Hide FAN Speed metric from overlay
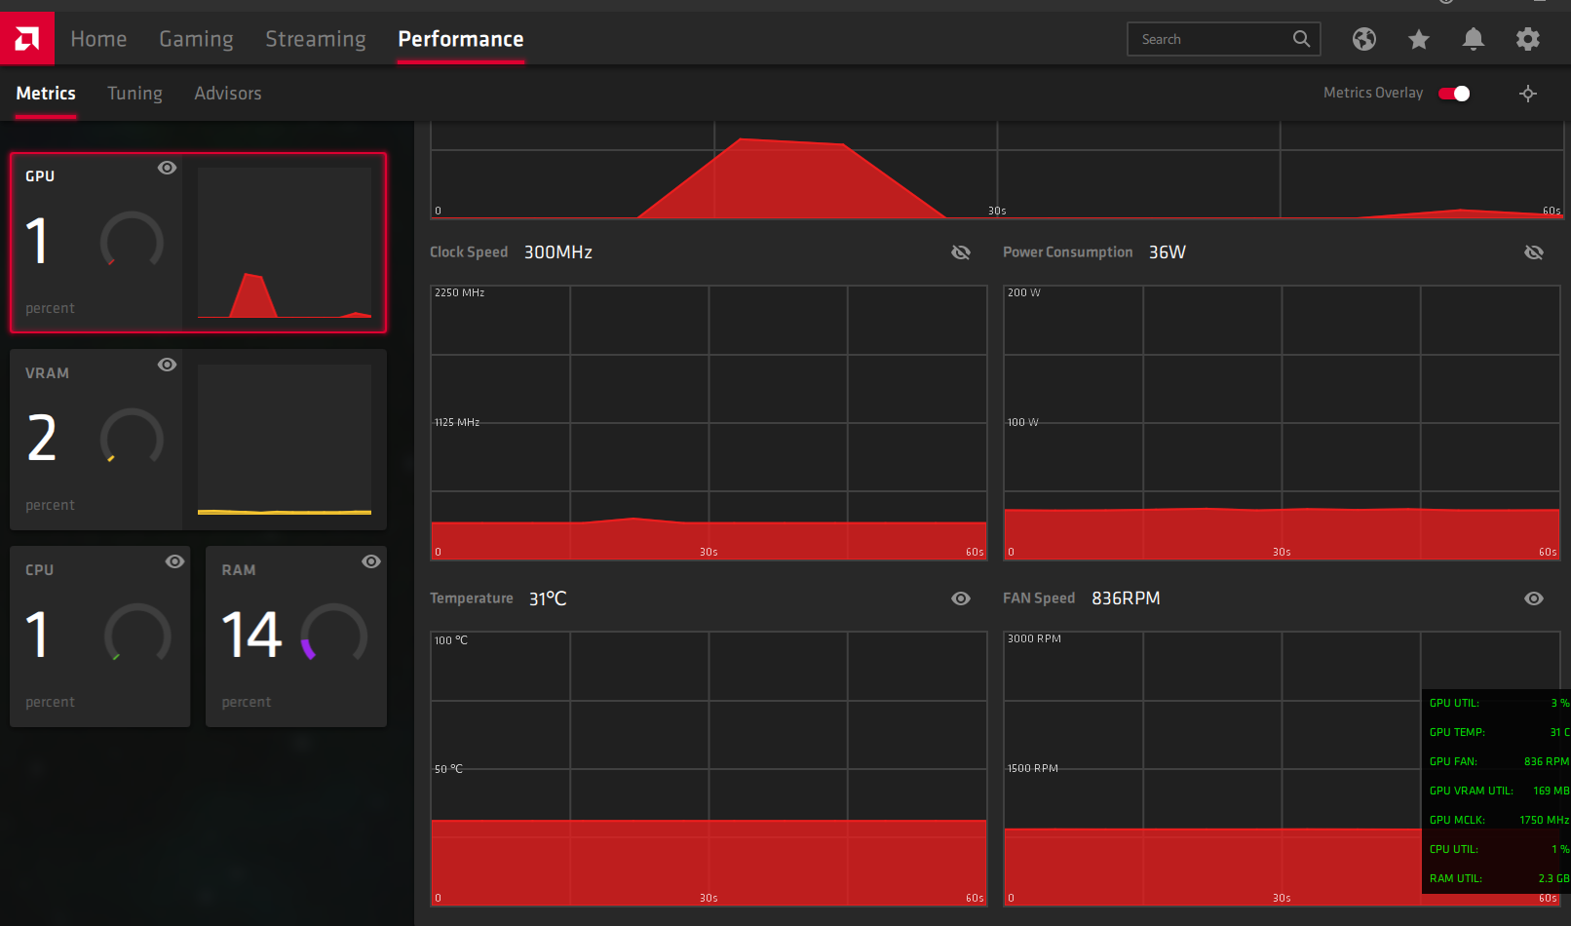This screenshot has width=1571, height=926. pos(1534,598)
